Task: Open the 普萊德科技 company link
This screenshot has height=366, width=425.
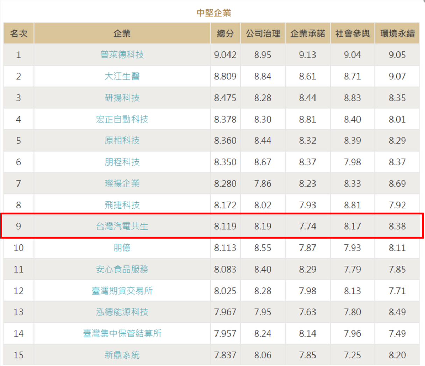Action: [x=122, y=55]
